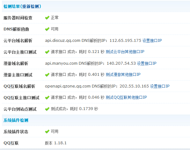Click the 版本 1.18.1 text

pos(55,143)
